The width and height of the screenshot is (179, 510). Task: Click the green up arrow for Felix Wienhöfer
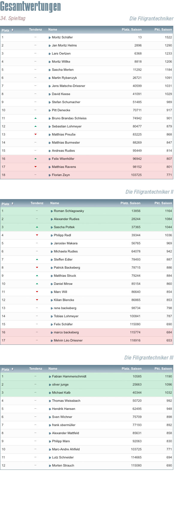[35, 159]
